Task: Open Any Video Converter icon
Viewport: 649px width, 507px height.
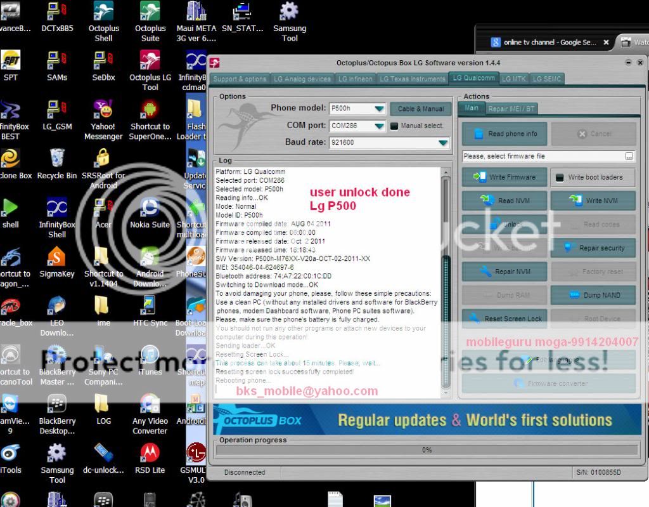Action: pos(150,414)
